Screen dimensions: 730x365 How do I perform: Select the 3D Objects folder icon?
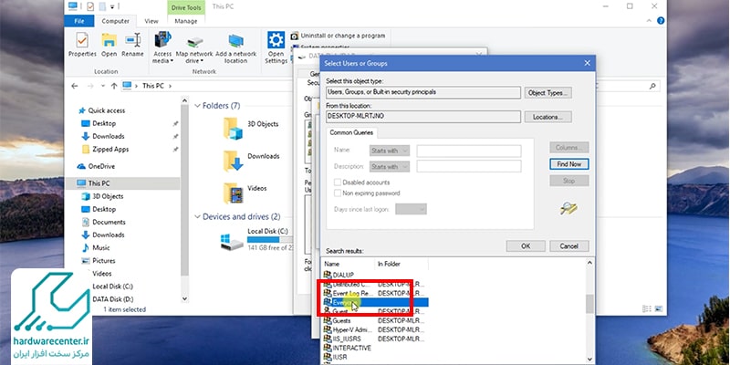coord(233,129)
